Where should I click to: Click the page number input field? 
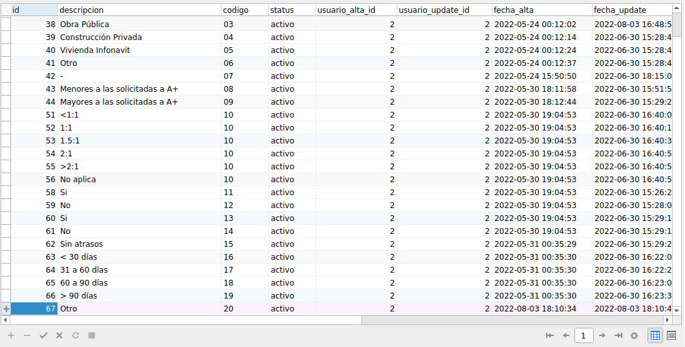coord(584,335)
